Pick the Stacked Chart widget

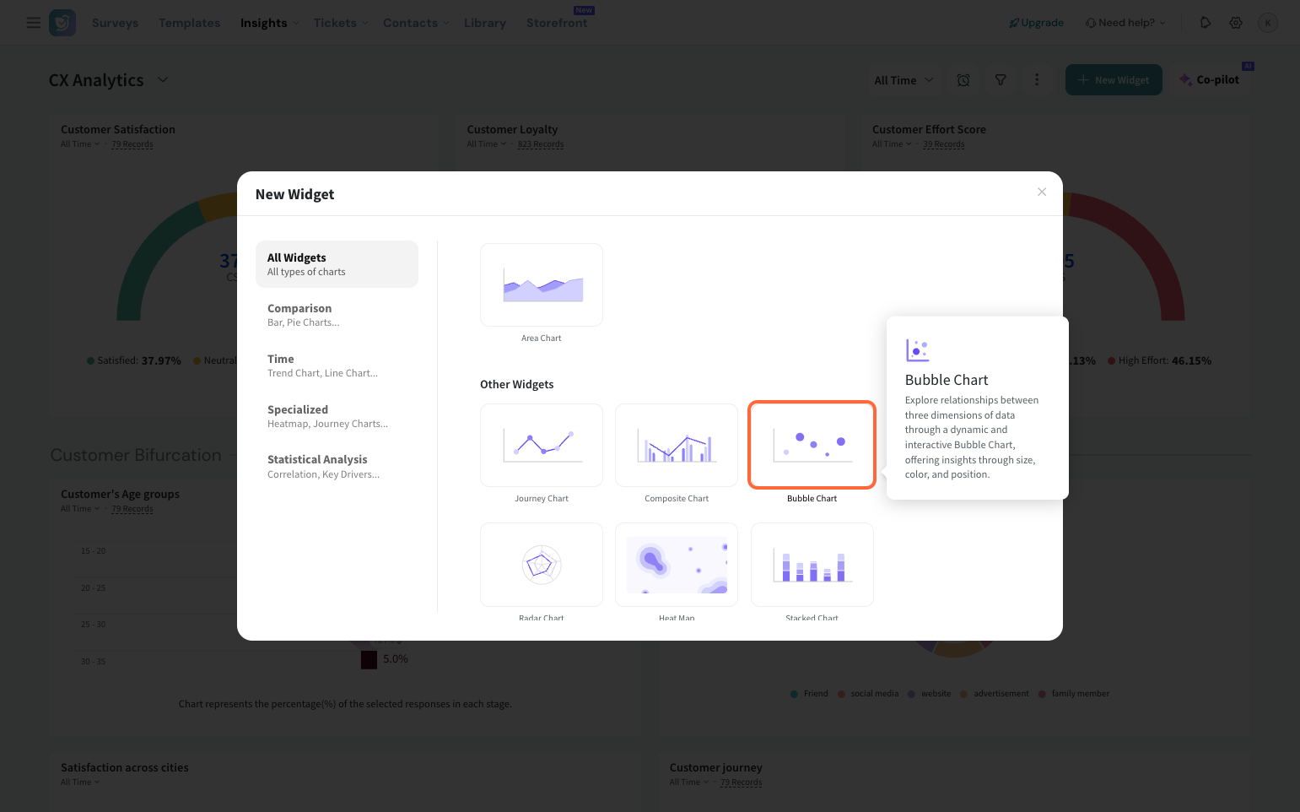pyautogui.click(x=812, y=564)
